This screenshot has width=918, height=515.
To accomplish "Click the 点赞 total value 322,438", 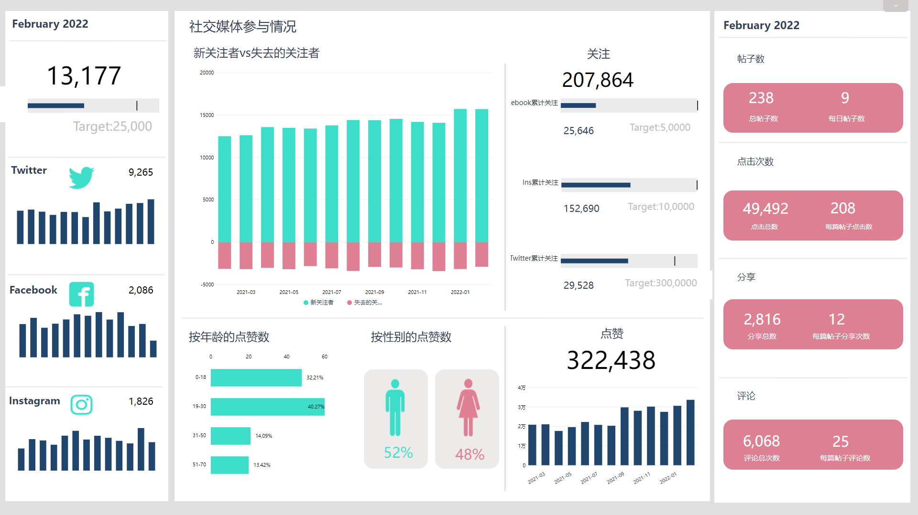I will pos(611,360).
